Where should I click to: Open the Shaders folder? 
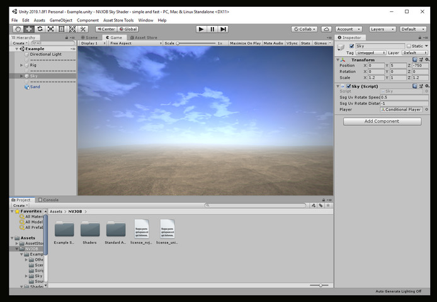(x=90, y=232)
